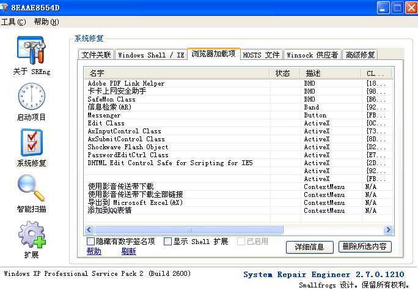Open the Winsock 供应者 tab
Image resolution: width=418 pixels, height=293 pixels.
(312, 54)
